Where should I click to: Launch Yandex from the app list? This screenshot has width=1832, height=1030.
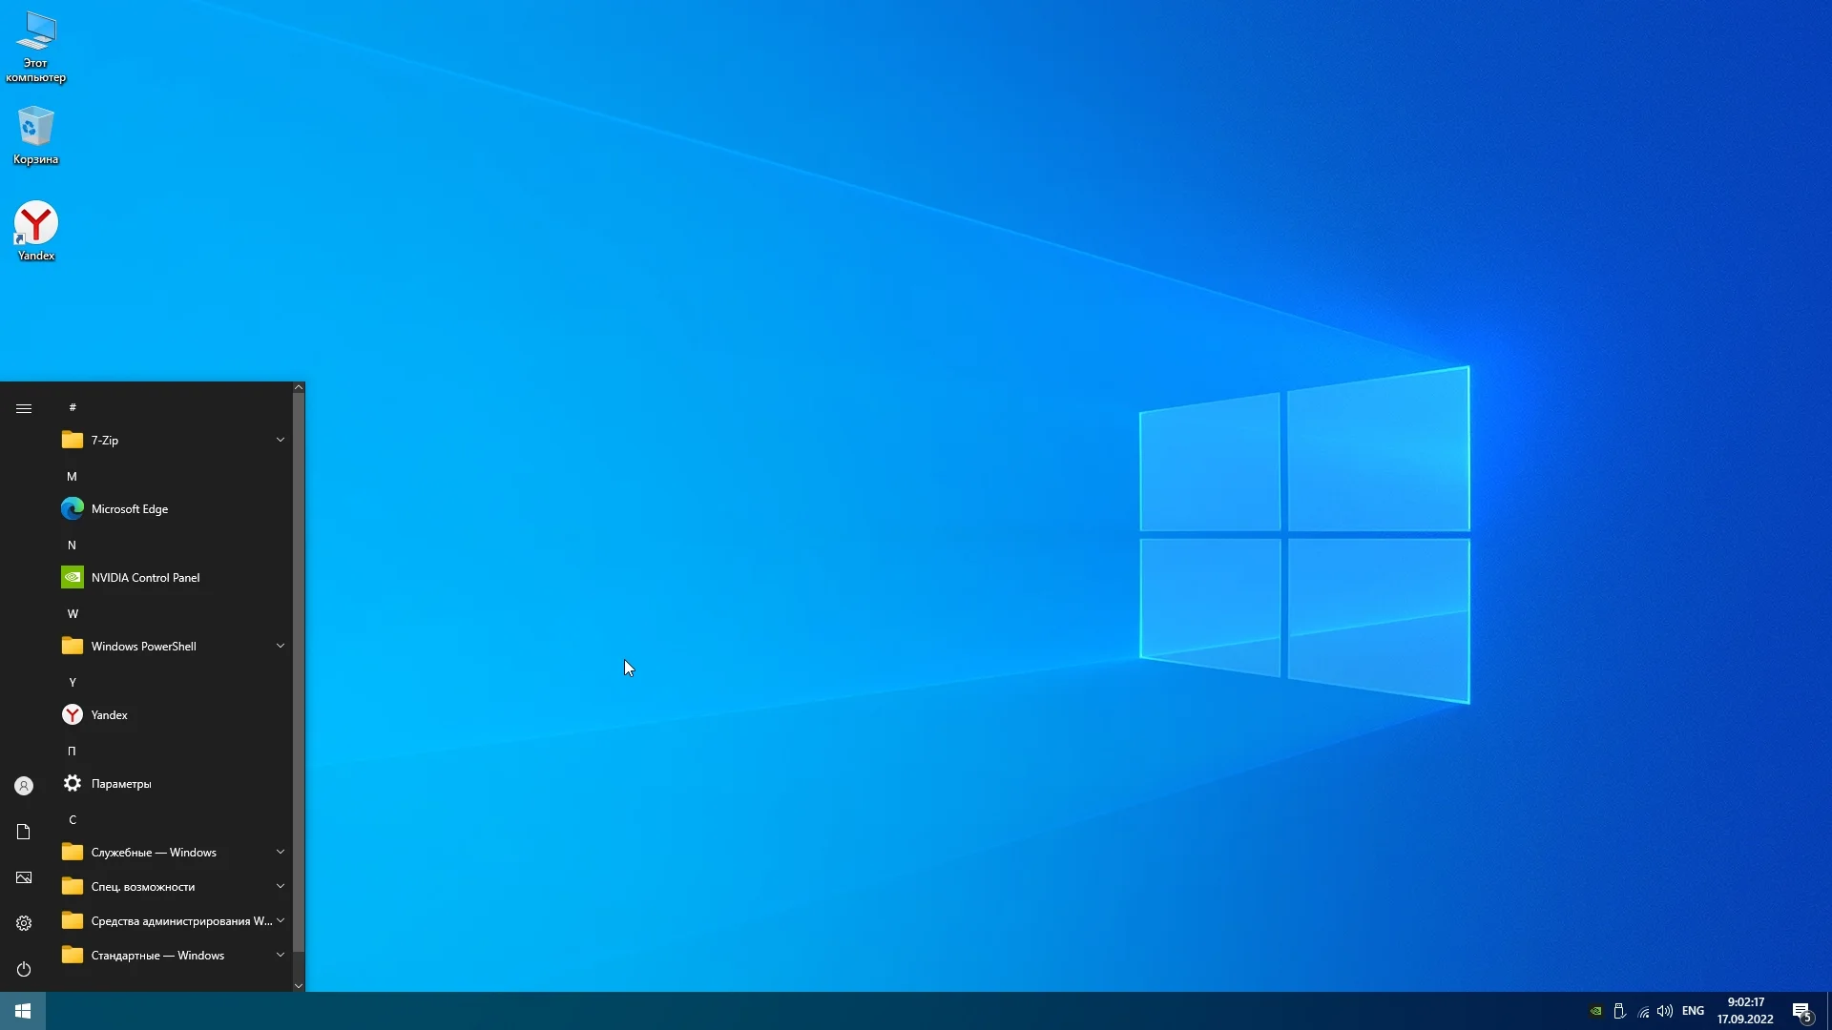click(109, 715)
